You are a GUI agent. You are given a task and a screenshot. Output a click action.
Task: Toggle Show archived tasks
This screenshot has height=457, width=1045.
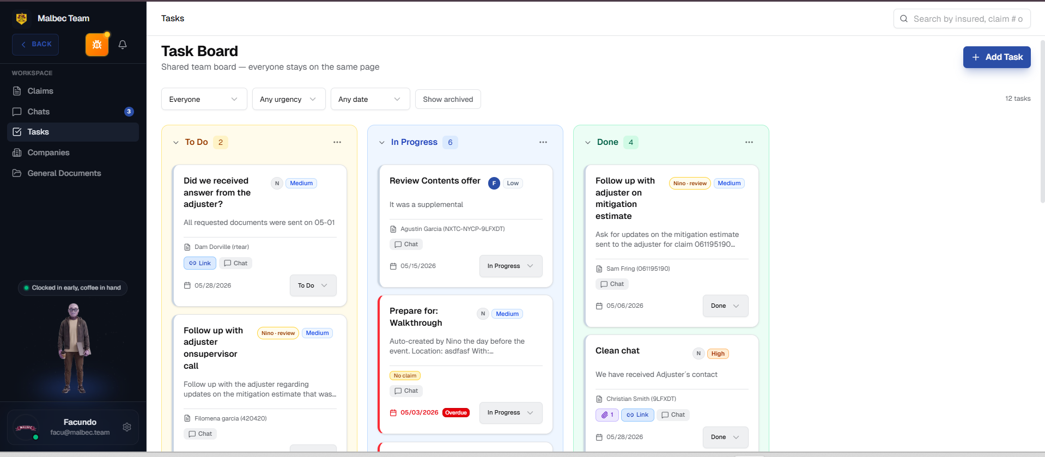(x=448, y=99)
